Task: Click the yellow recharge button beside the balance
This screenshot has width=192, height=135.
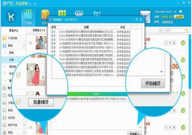Action: 179,17
